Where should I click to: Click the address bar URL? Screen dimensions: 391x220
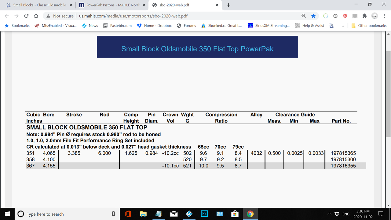click(133, 16)
